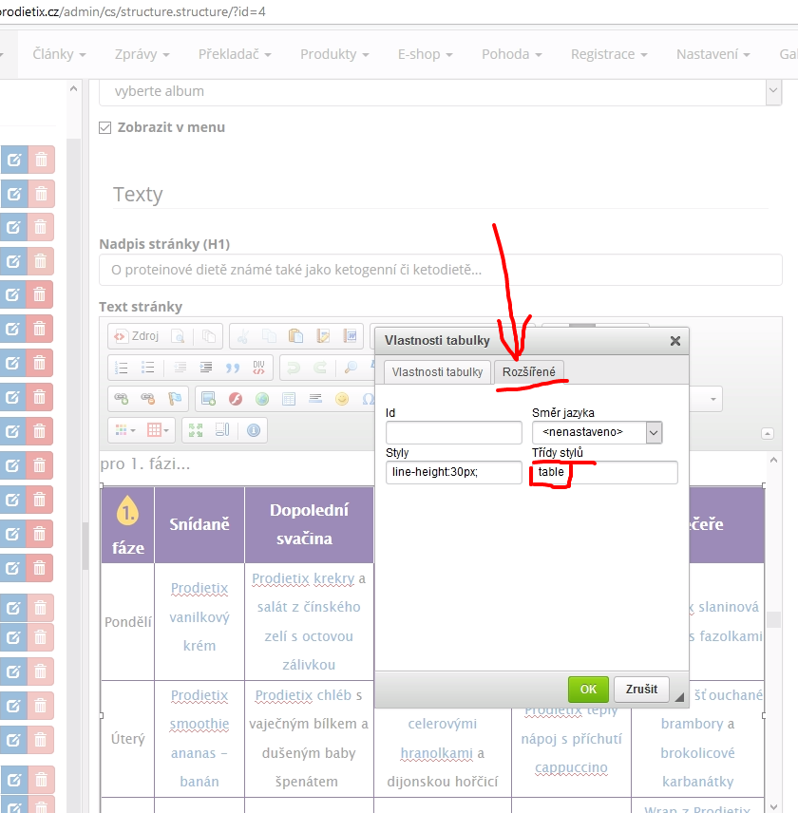Screen dimensions: 798x813
Task: Expand the vyberte album dropdown
Action: click(773, 91)
